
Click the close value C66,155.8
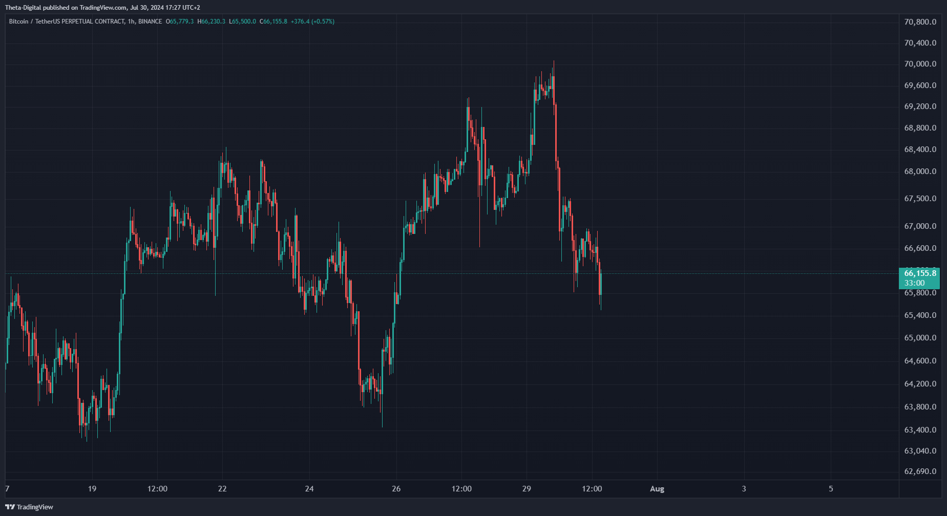273,21
